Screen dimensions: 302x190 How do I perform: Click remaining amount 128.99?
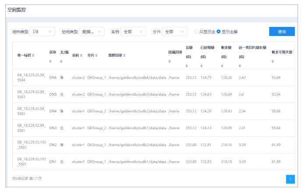(227, 128)
